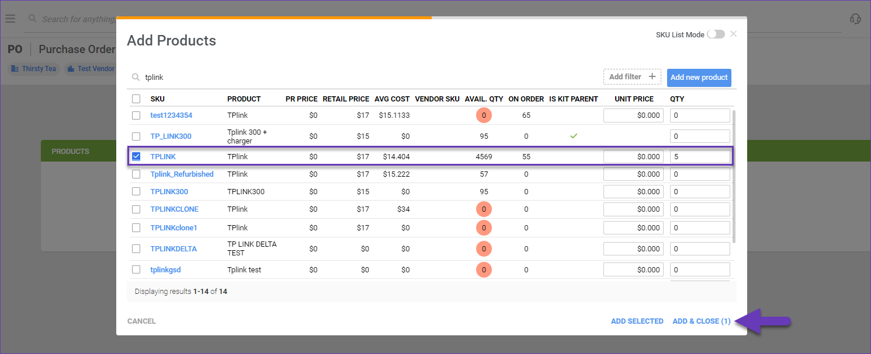Viewport: 871px width, 354px height.
Task: Click the magnifier icon beside tplink search
Action: coord(136,77)
